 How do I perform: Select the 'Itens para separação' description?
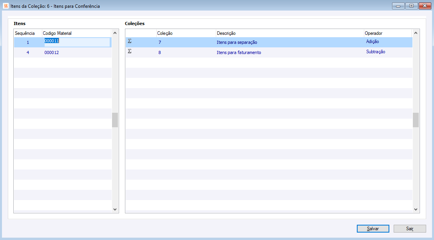click(237, 42)
